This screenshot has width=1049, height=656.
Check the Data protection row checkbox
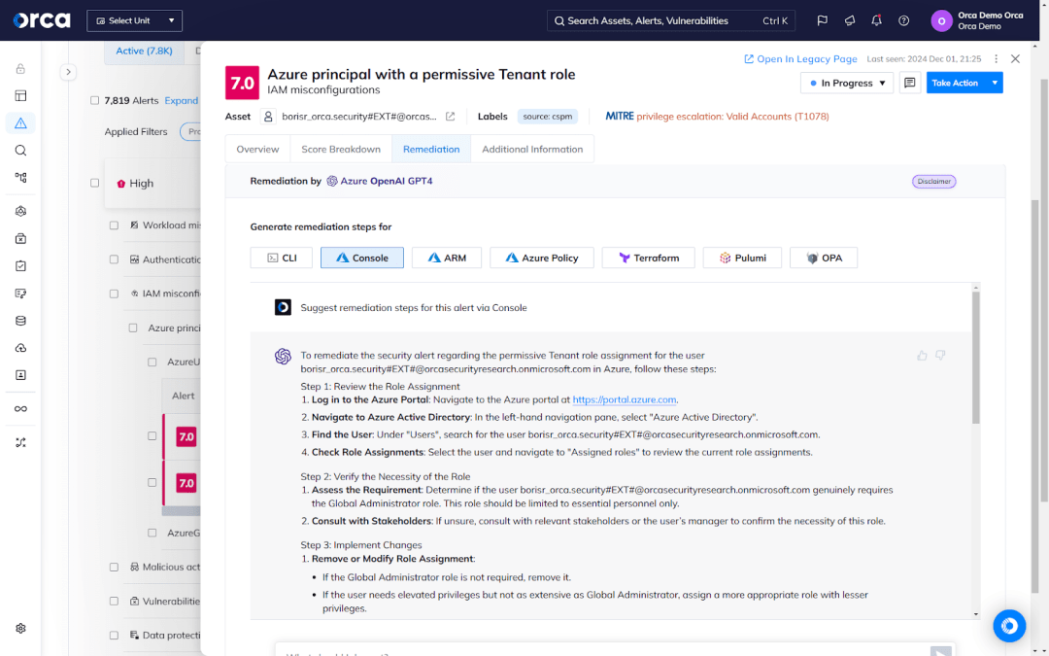click(x=114, y=636)
